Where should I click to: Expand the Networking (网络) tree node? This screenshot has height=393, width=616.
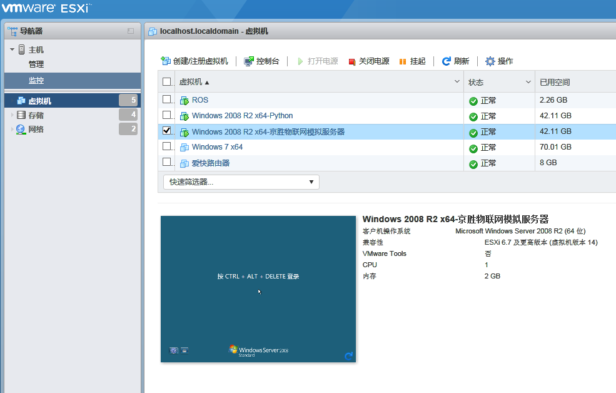point(12,129)
